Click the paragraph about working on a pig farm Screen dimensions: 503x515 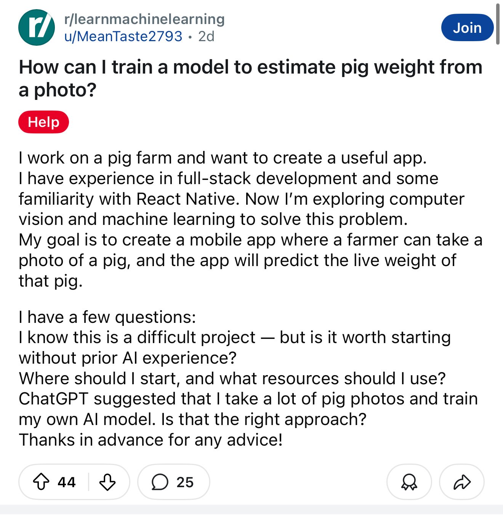click(223, 158)
